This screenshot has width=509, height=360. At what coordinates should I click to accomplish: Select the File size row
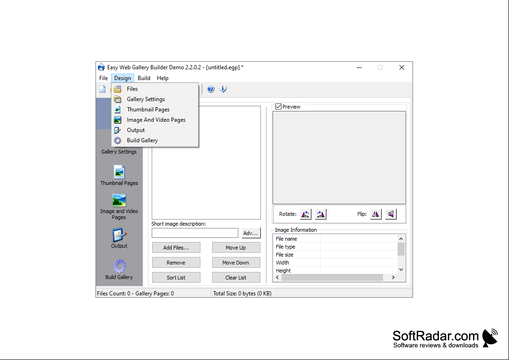(335, 255)
